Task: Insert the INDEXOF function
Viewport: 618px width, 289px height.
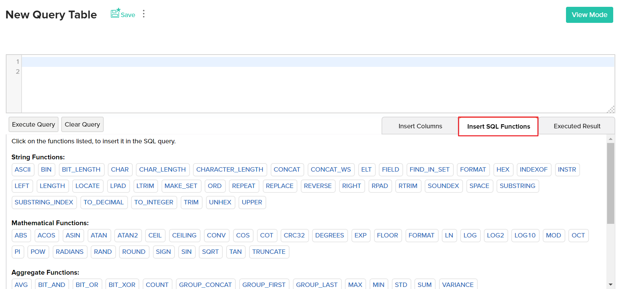Action: tap(534, 170)
